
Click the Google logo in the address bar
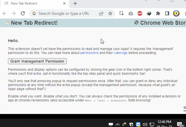coord(34,13)
